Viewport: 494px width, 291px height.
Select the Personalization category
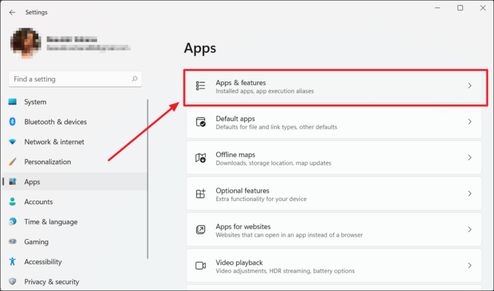[48, 161]
